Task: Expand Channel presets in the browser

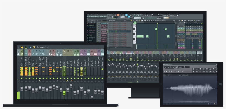Action: pyautogui.click(x=92, y=30)
